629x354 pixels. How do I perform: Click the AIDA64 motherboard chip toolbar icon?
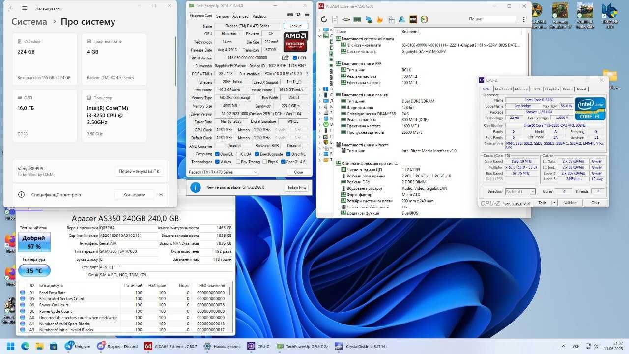tap(346, 19)
